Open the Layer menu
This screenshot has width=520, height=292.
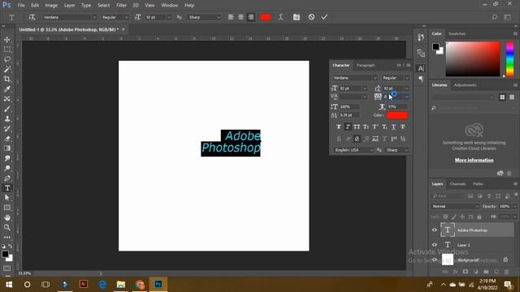tap(69, 6)
